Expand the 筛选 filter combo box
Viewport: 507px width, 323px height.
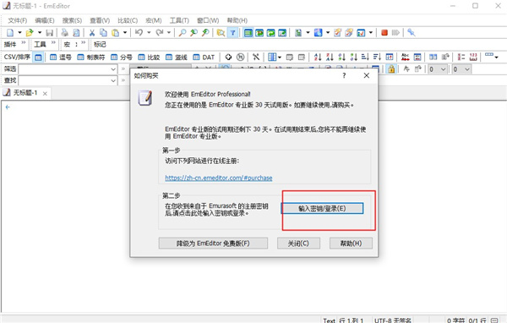click(113, 69)
